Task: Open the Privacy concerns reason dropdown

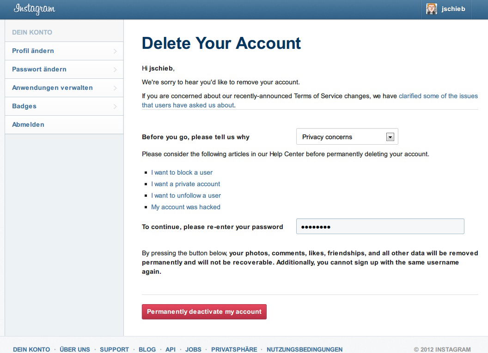Action: tap(347, 136)
